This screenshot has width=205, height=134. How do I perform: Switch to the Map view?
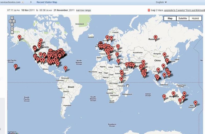pyautogui.click(x=170, y=18)
